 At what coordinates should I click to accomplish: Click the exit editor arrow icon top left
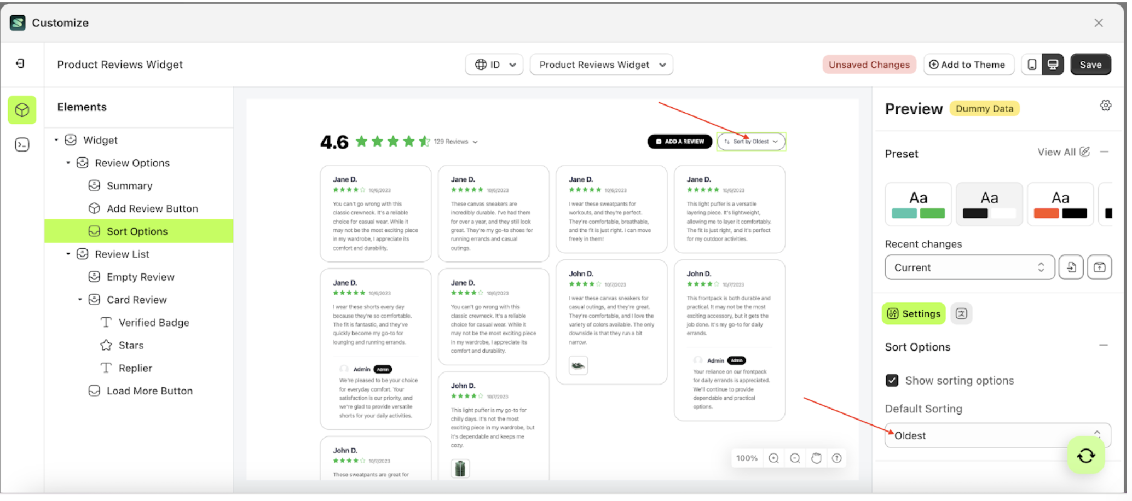pyautogui.click(x=21, y=63)
